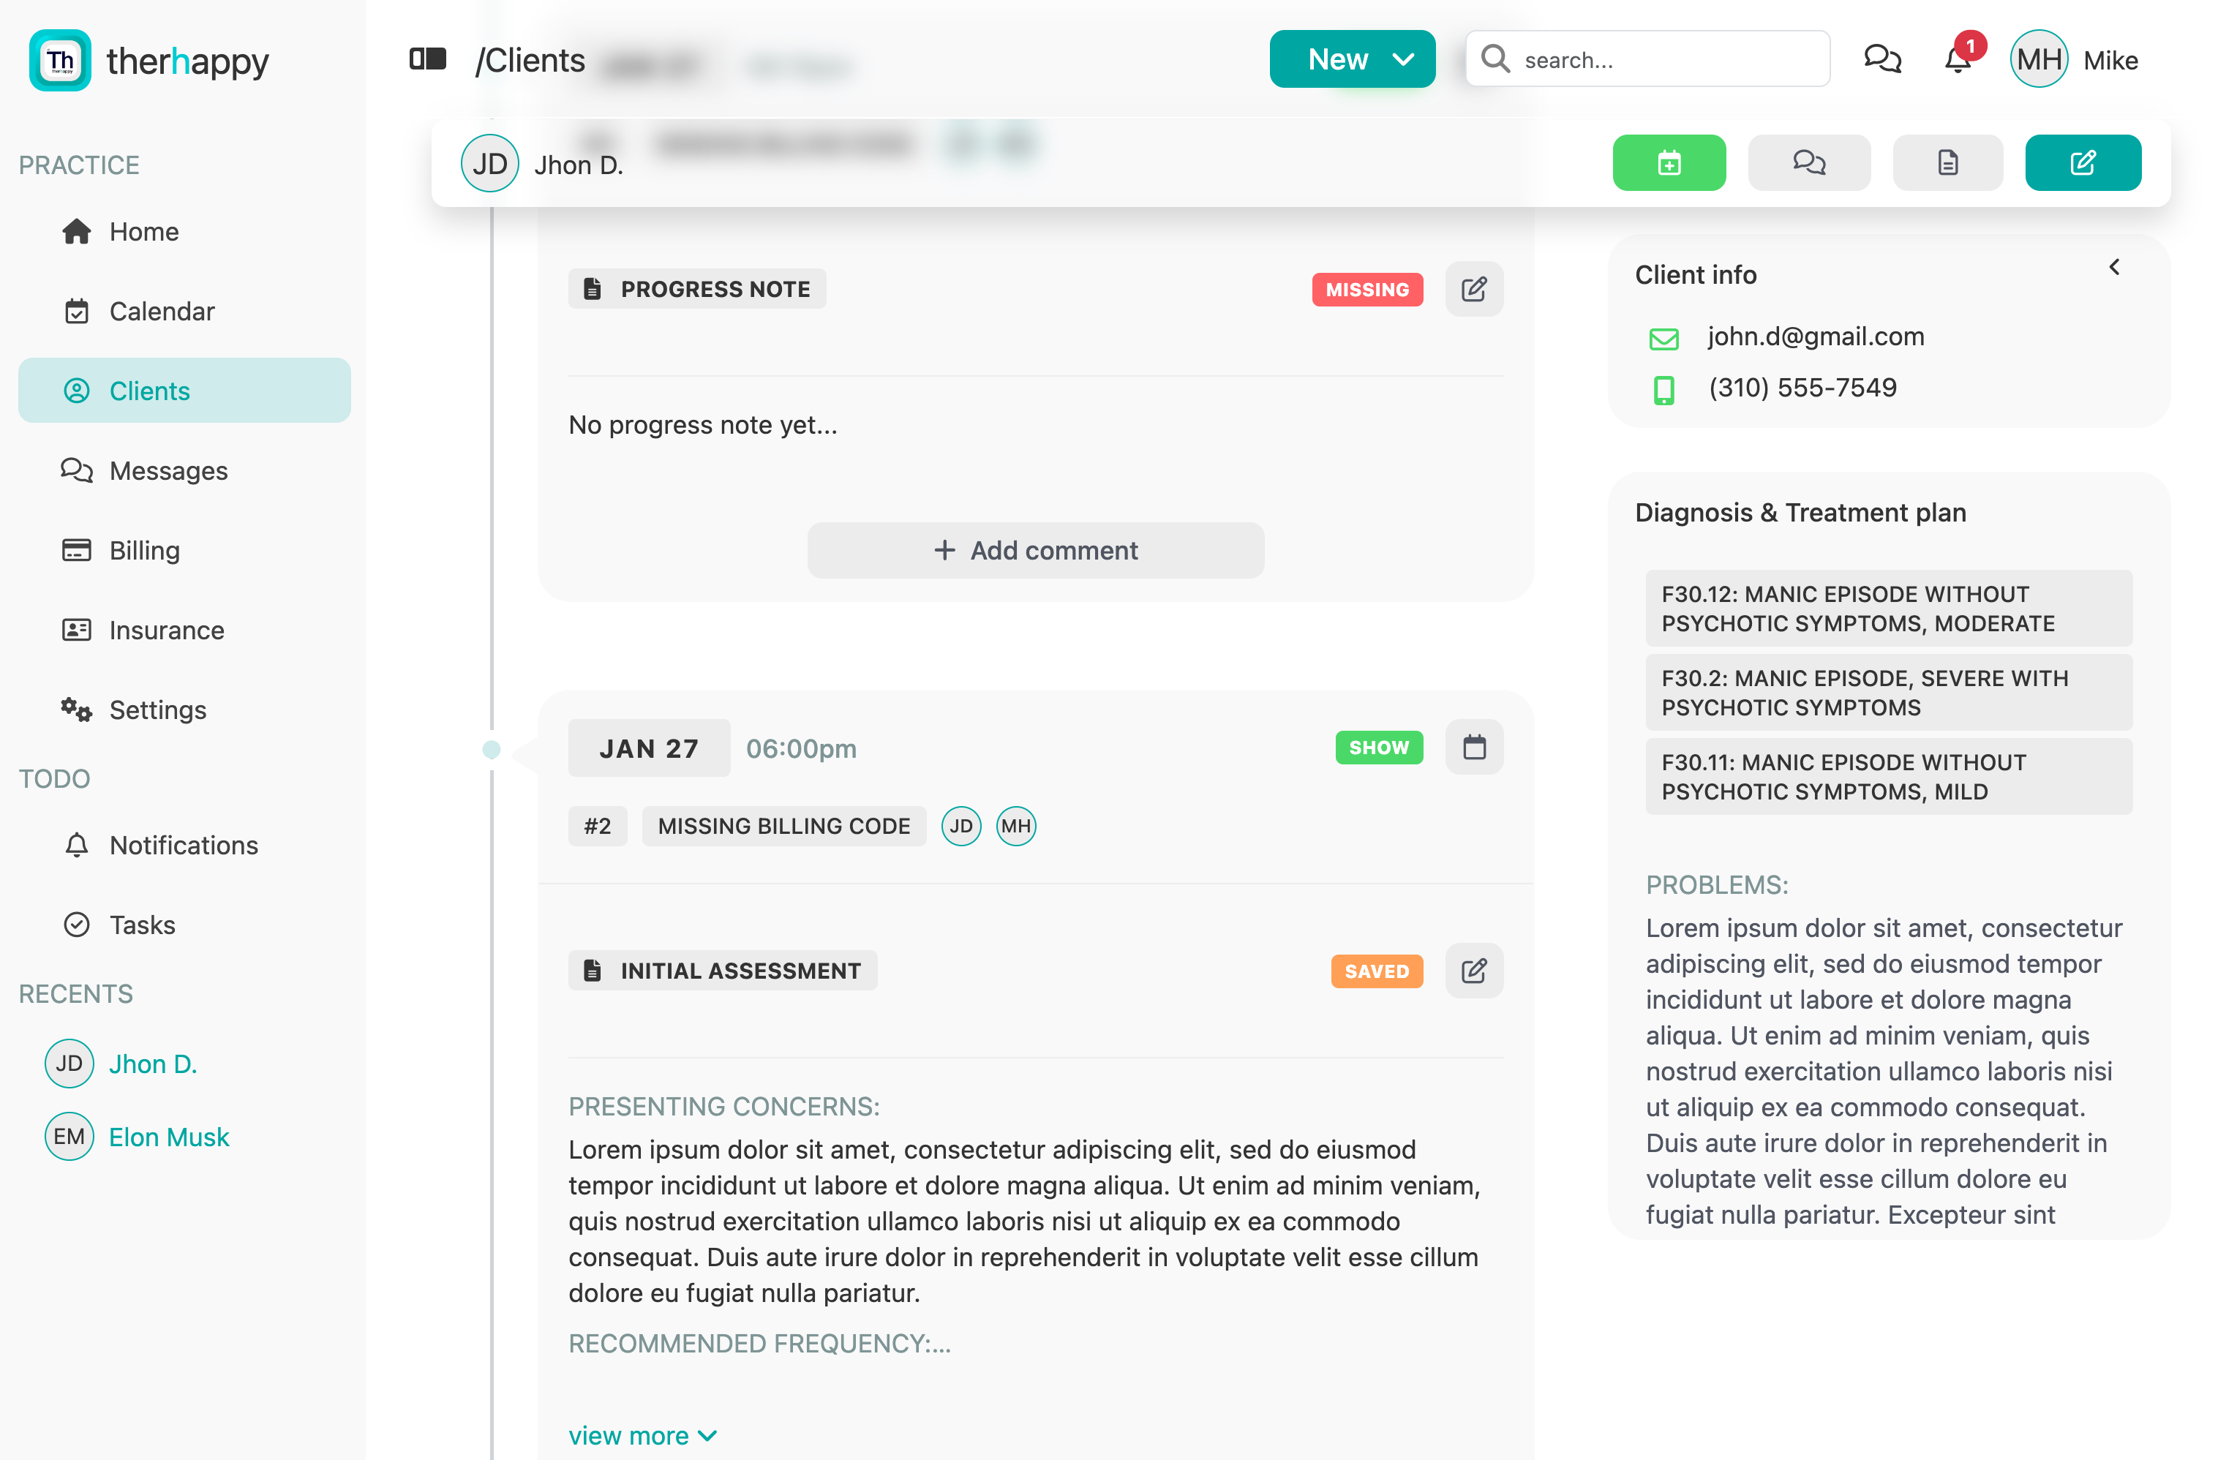
Task: Open the documents icon in client header
Action: coord(1947,162)
